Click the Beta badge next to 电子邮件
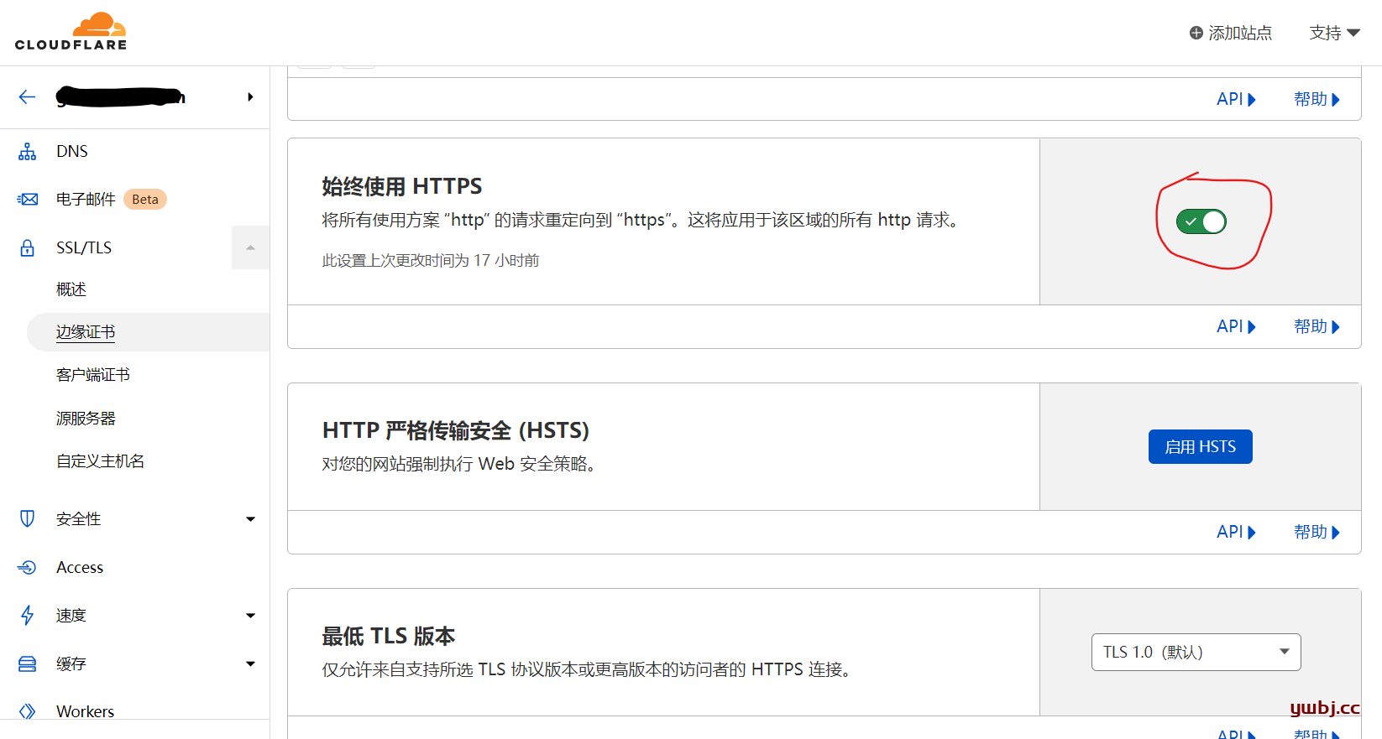The height and width of the screenshot is (739, 1382). coord(145,200)
